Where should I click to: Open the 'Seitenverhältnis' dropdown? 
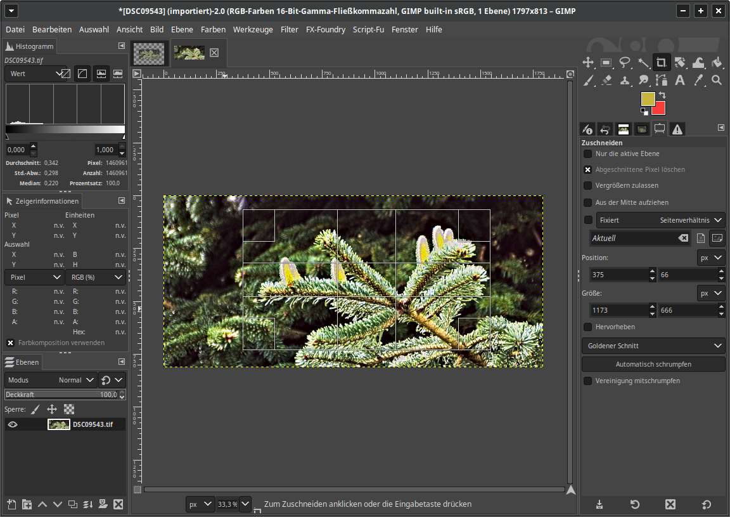[x=690, y=220]
